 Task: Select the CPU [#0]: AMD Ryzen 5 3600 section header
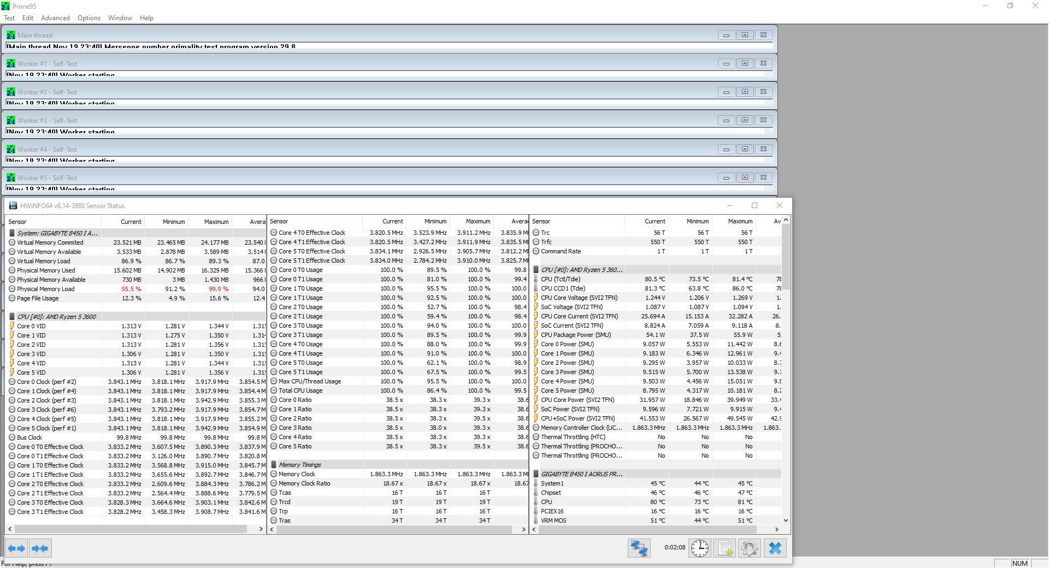point(135,317)
